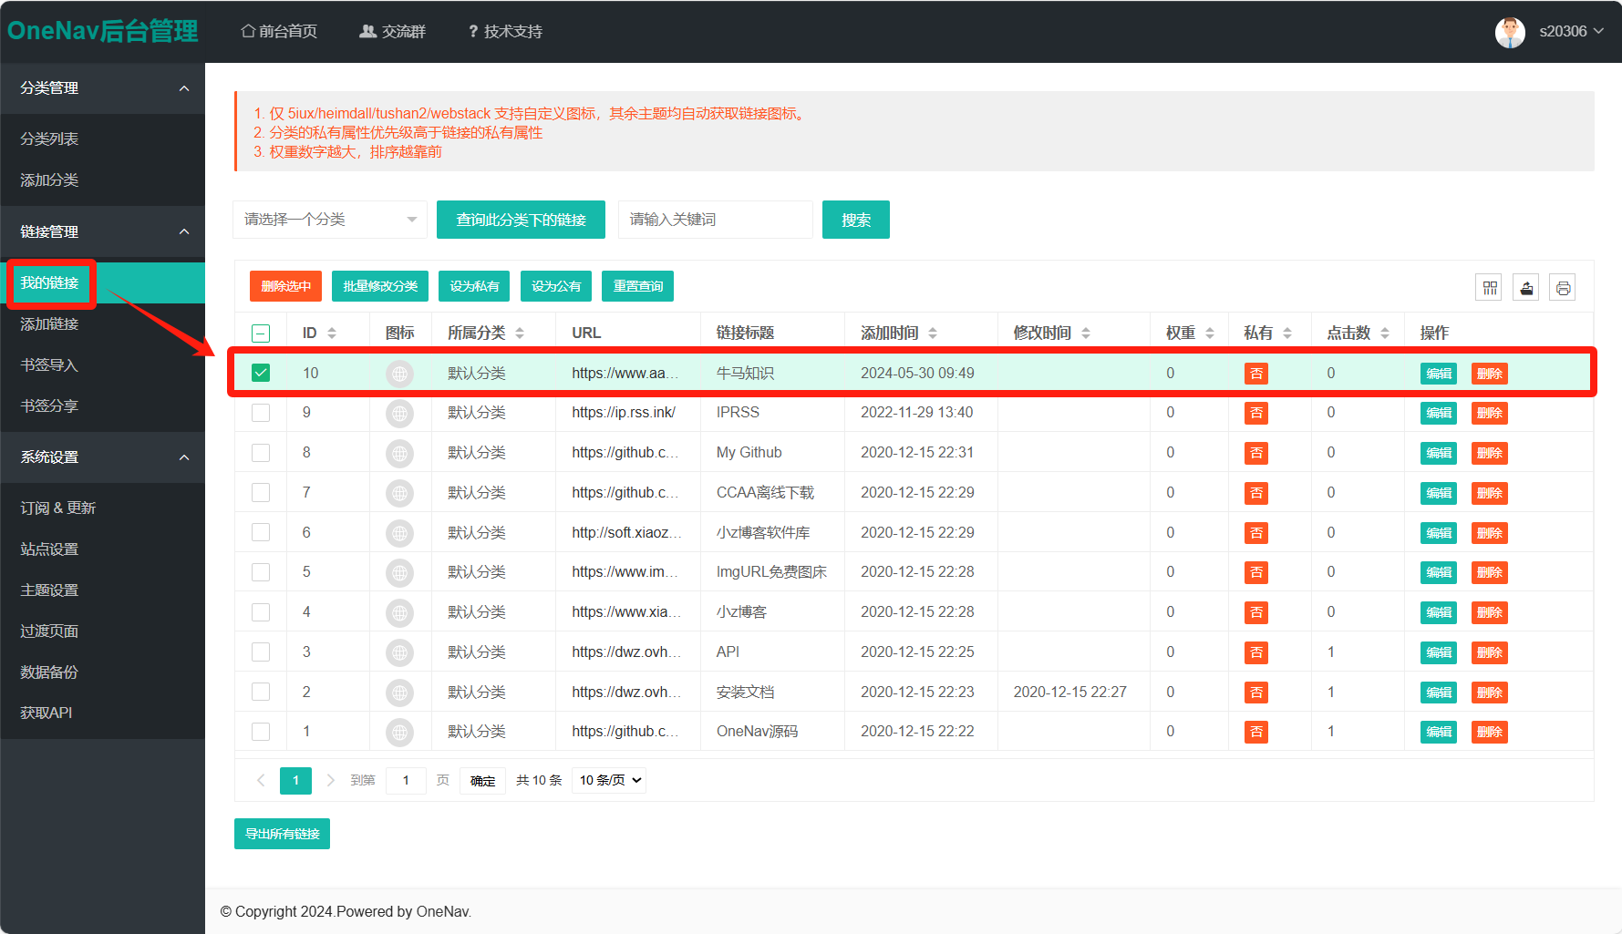
Task: Uncheck the checkbox for the 牛马知识 row
Action: pos(261,373)
